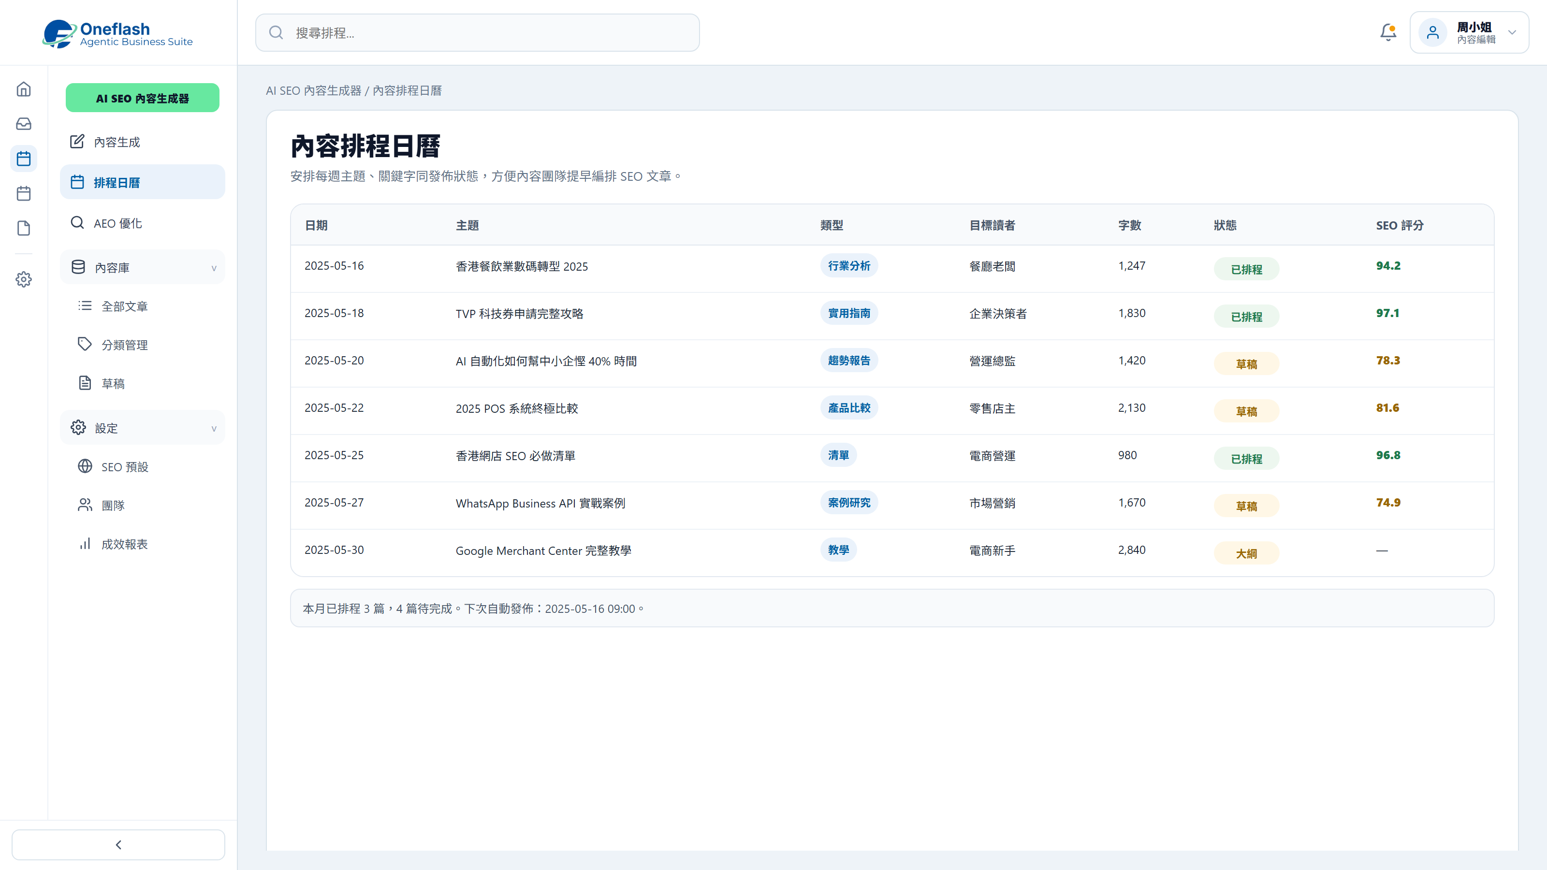Click the 類型 column header
1547x870 pixels.
pos(832,225)
